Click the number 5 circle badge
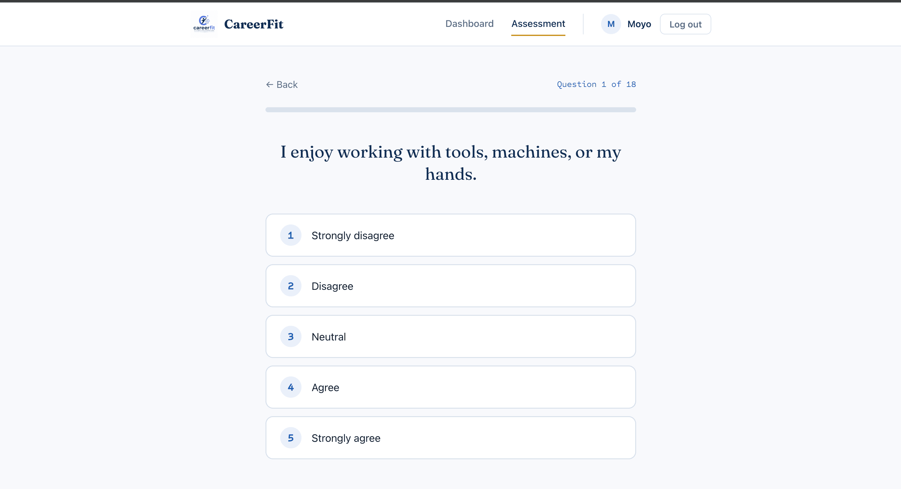The height and width of the screenshot is (489, 901). (291, 438)
